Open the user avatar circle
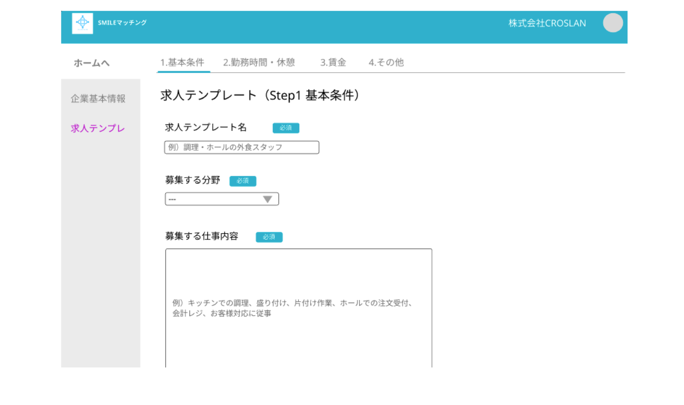 613,23
